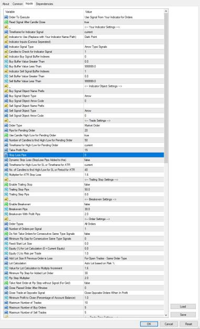Select the 'Pip Step Multiplier' row

tap(84, 278)
